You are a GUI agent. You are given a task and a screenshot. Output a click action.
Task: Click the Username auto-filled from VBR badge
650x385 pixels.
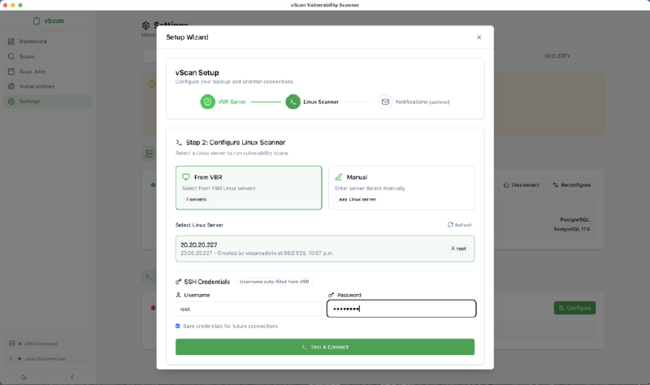[275, 282]
